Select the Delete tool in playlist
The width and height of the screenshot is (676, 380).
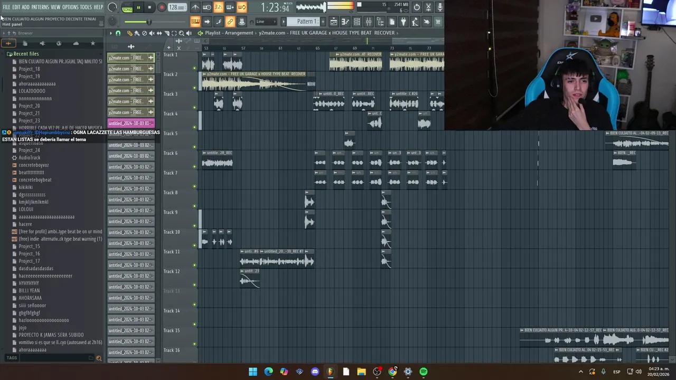[x=144, y=33]
